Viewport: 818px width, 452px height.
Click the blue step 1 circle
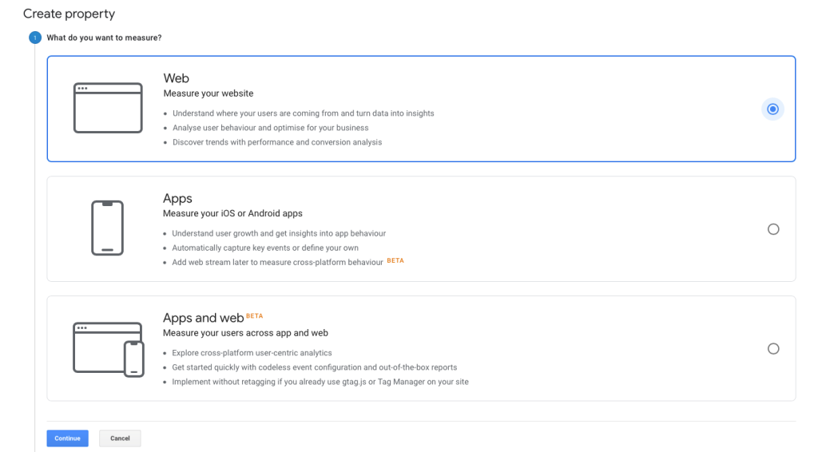(x=34, y=38)
